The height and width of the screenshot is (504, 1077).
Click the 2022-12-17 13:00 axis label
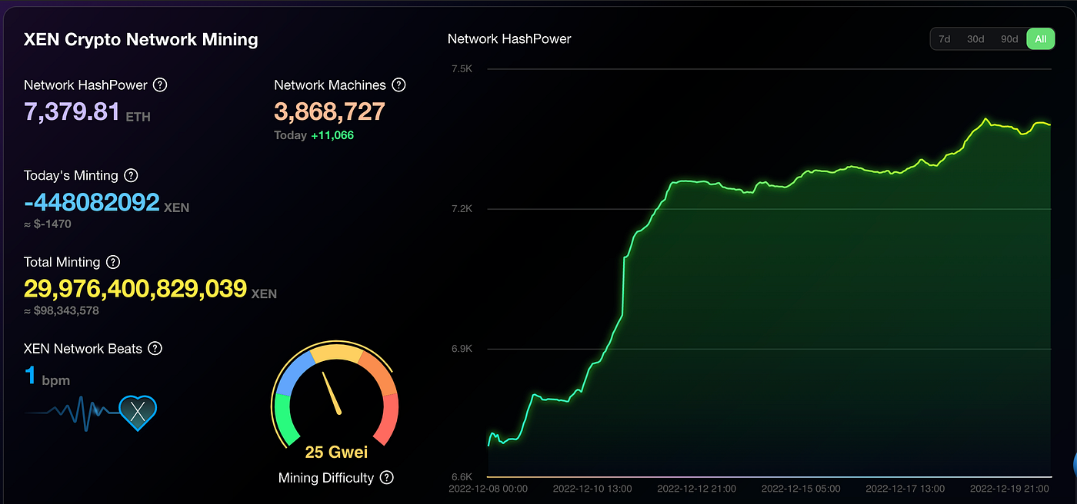tap(905, 489)
